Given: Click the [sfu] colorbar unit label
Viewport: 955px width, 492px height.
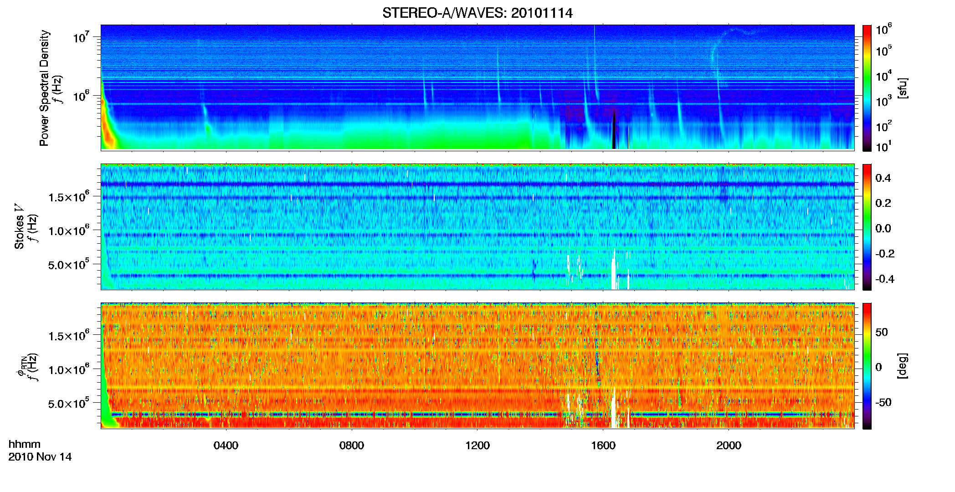Looking at the screenshot, I should pyautogui.click(x=902, y=88).
